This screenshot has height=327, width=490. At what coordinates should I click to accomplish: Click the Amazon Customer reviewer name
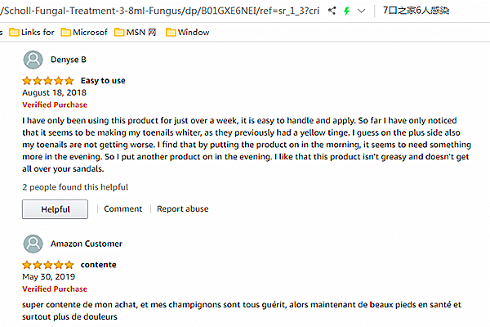tap(86, 244)
